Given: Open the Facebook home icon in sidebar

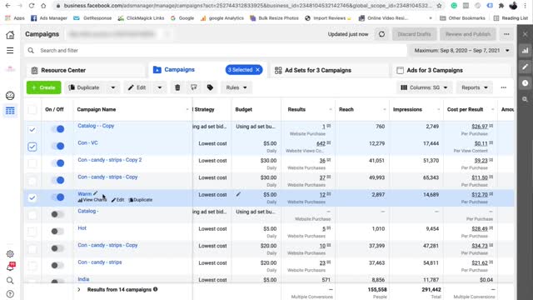Looking at the screenshot, I should point(10,35).
